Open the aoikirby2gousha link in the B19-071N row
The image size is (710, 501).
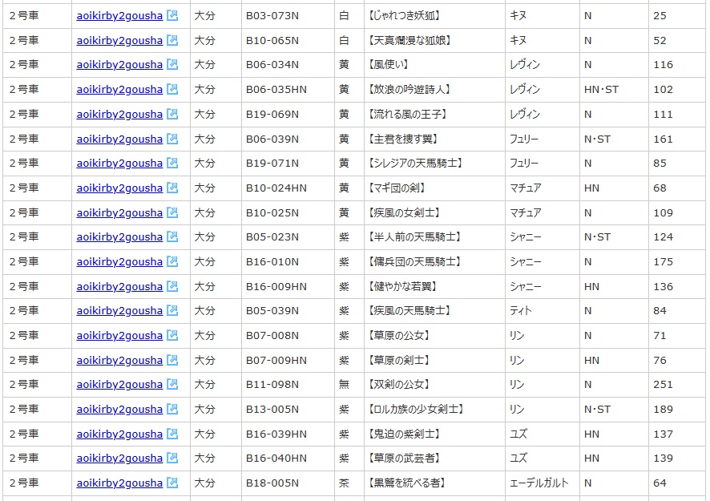coord(119,163)
